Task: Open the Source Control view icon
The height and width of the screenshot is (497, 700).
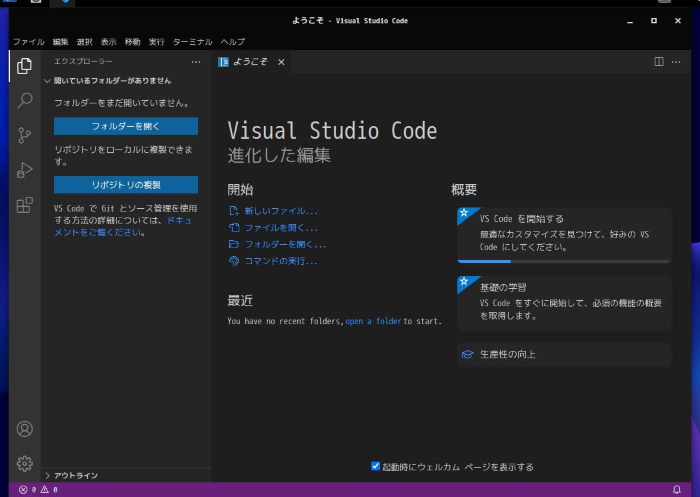Action: click(x=25, y=135)
